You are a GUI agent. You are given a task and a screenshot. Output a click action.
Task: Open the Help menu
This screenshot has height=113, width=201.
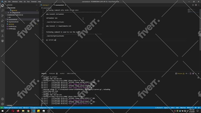[x=39, y=1]
